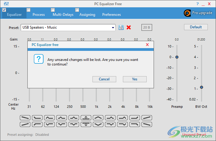Click the Pro upgrade logo icon
This screenshot has width=216, height=141.
(x=187, y=13)
